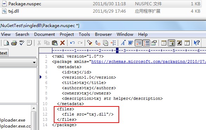Click the Print toolbar icon

click(14, 43)
